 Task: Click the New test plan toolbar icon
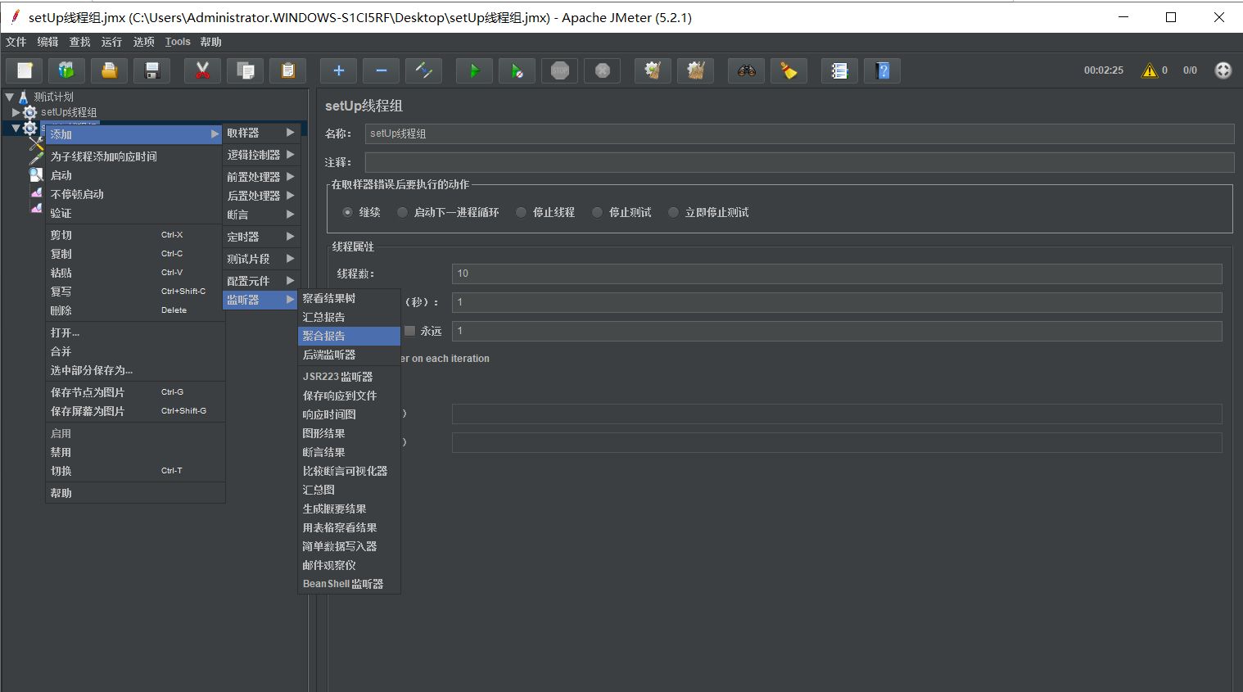tap(25, 70)
